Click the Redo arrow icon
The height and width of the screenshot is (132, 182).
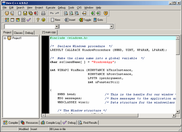[57, 13]
